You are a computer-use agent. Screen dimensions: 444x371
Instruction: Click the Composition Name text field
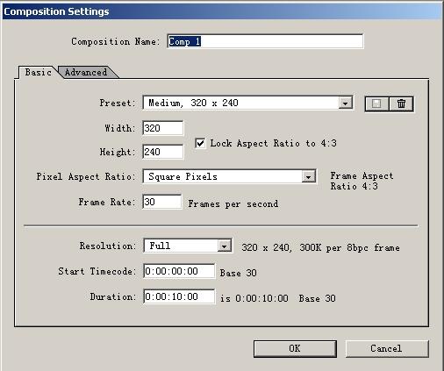click(265, 41)
